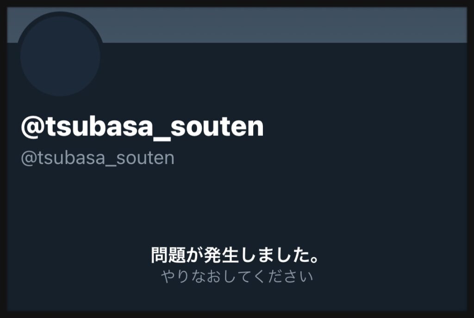Click the dark navy avatar placeholder
The image size is (474, 318).
click(x=60, y=56)
